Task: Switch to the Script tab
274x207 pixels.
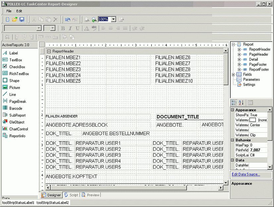Action: pyautogui.click(x=71, y=195)
